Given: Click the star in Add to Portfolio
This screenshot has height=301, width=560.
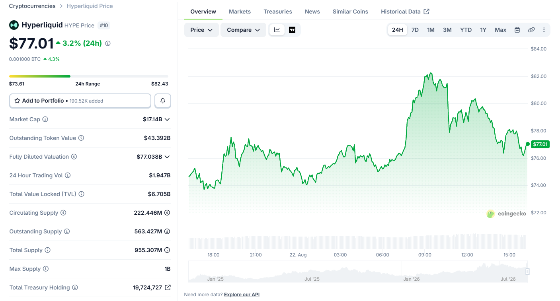Looking at the screenshot, I should (x=18, y=101).
